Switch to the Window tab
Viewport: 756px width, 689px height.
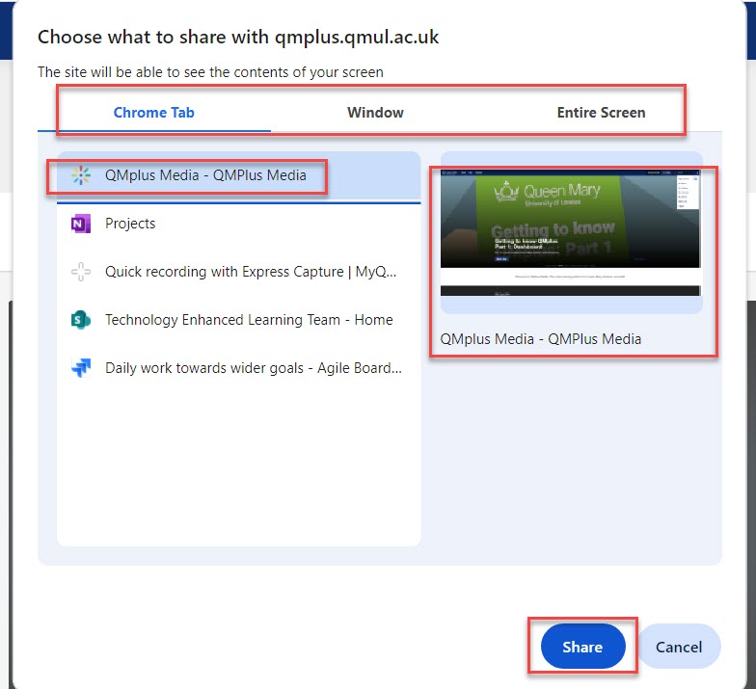coord(375,112)
